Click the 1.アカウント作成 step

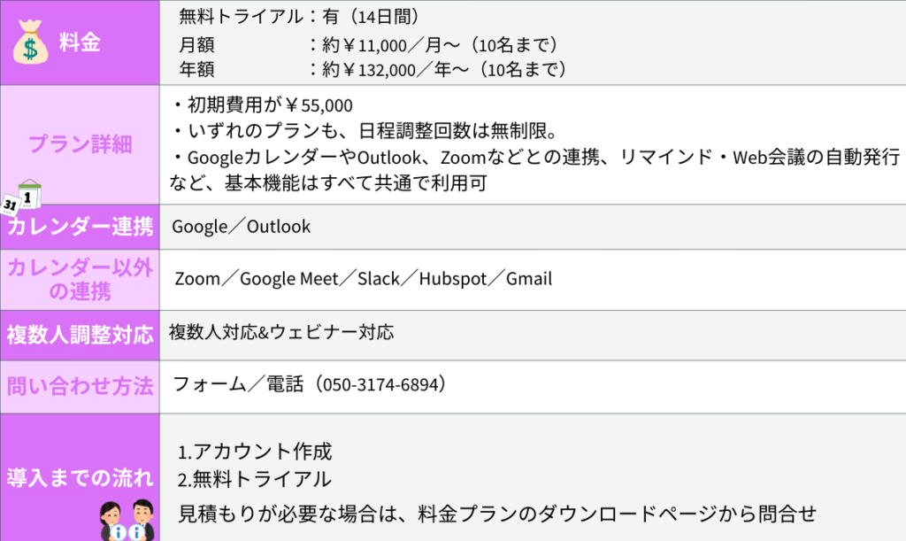[255, 452]
